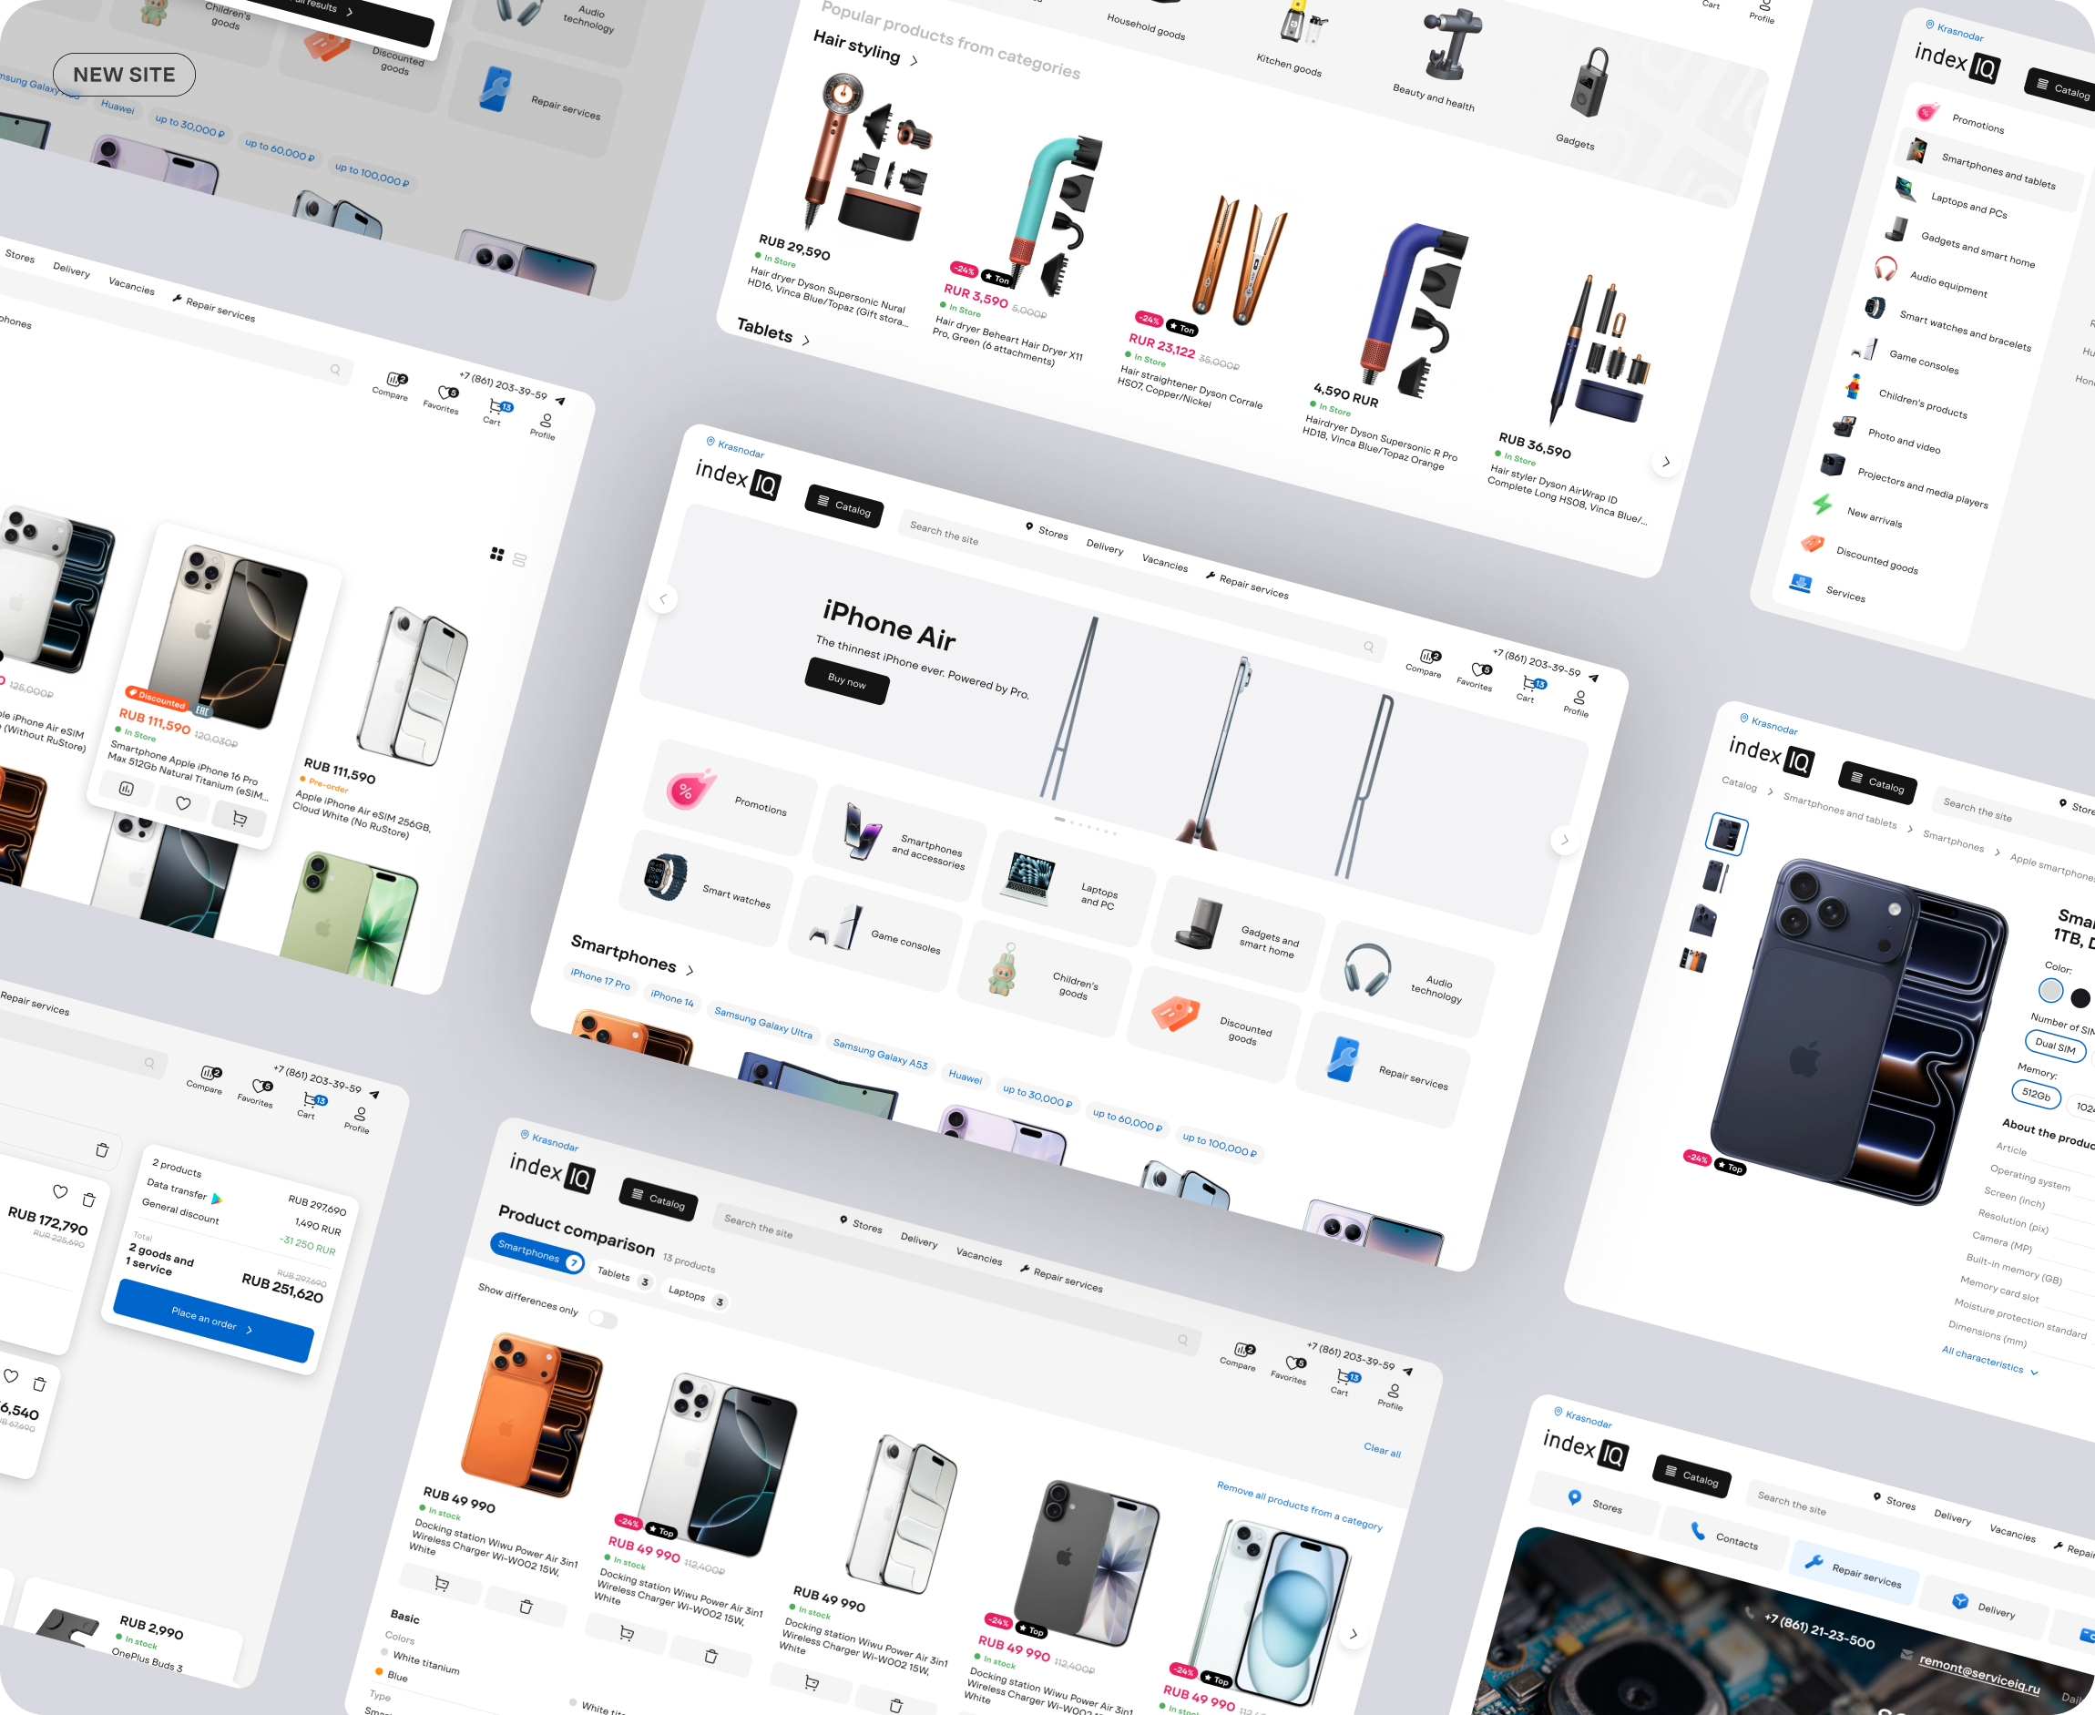Click Place an order button
The width and height of the screenshot is (2095, 1715).
(212, 1321)
